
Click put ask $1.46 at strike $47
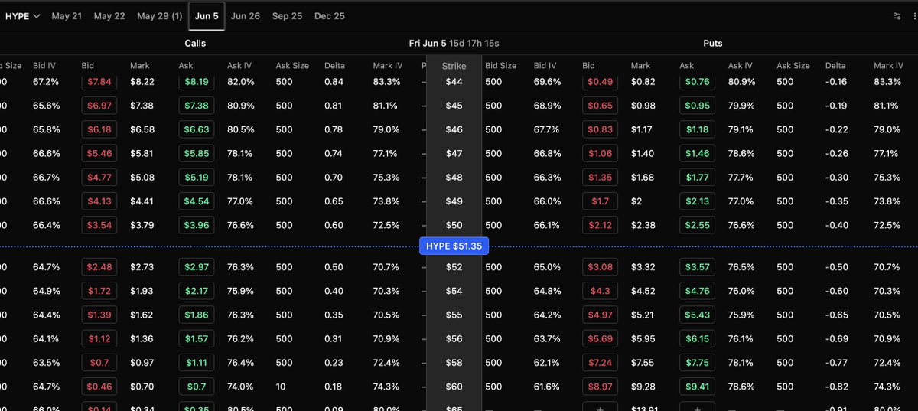click(697, 153)
